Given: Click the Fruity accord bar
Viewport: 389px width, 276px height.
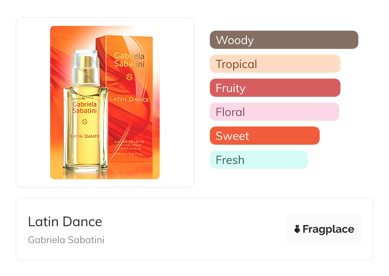Looking at the screenshot, I should coord(275,88).
